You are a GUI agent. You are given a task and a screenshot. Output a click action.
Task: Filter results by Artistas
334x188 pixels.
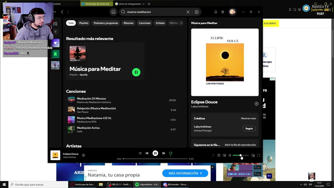click(160, 23)
